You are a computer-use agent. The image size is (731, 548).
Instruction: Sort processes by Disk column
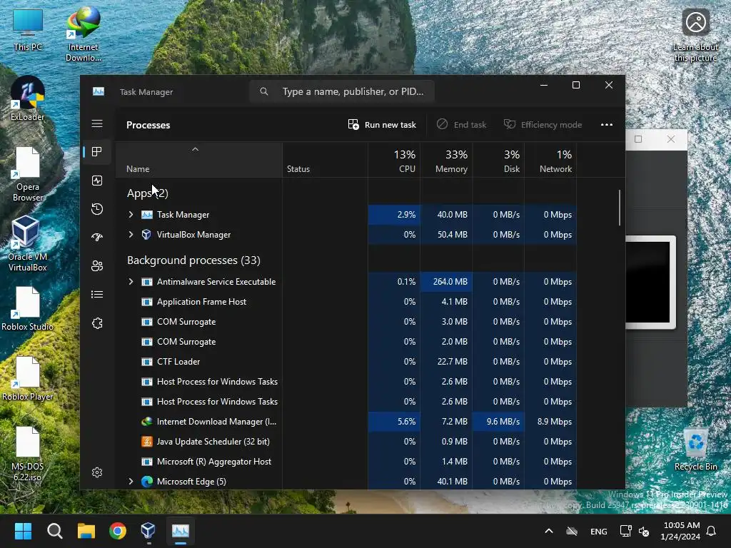(498, 161)
